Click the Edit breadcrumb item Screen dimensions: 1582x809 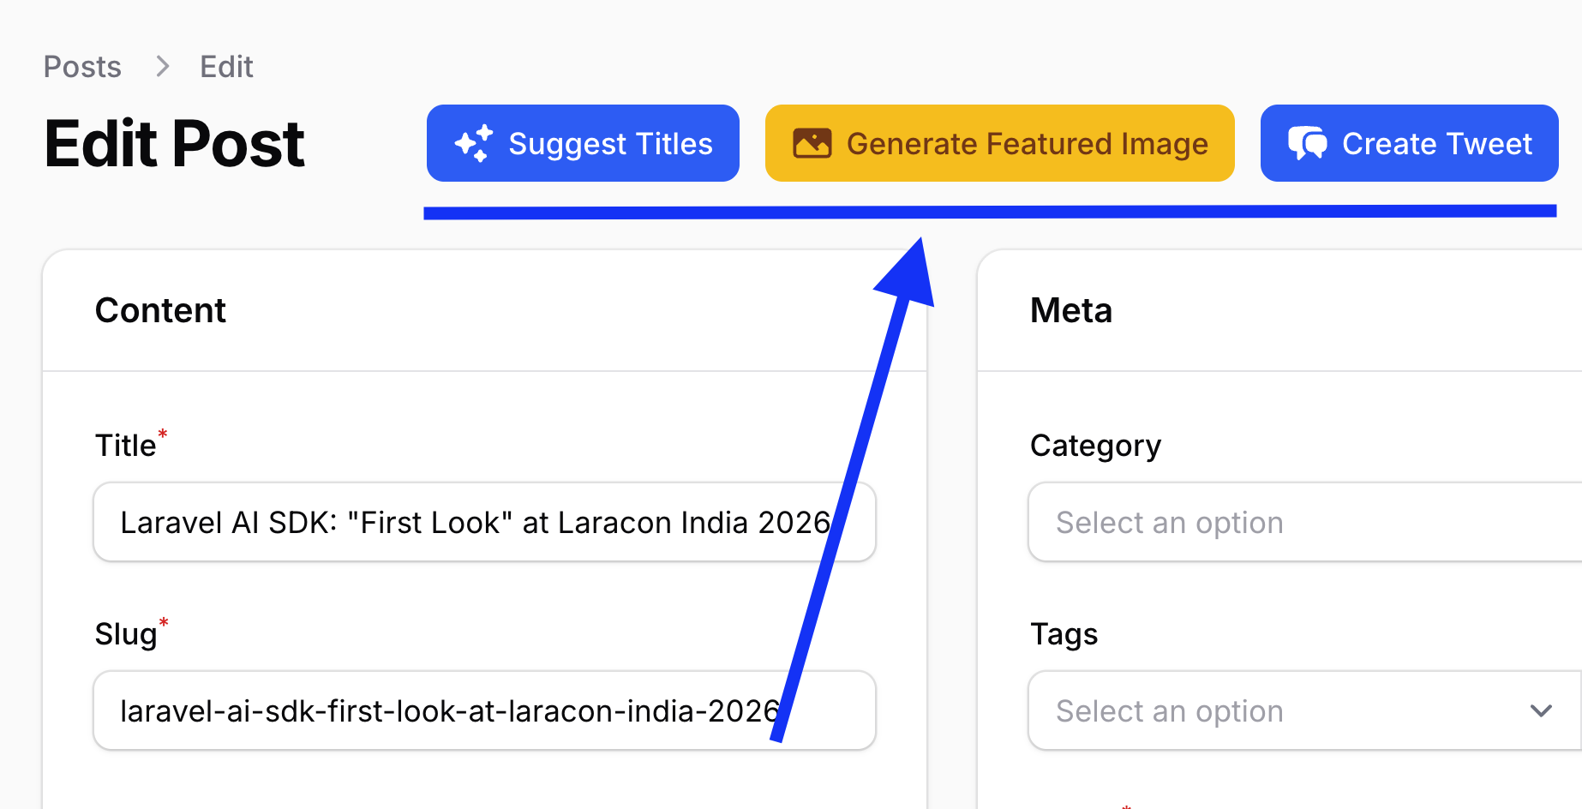point(226,66)
